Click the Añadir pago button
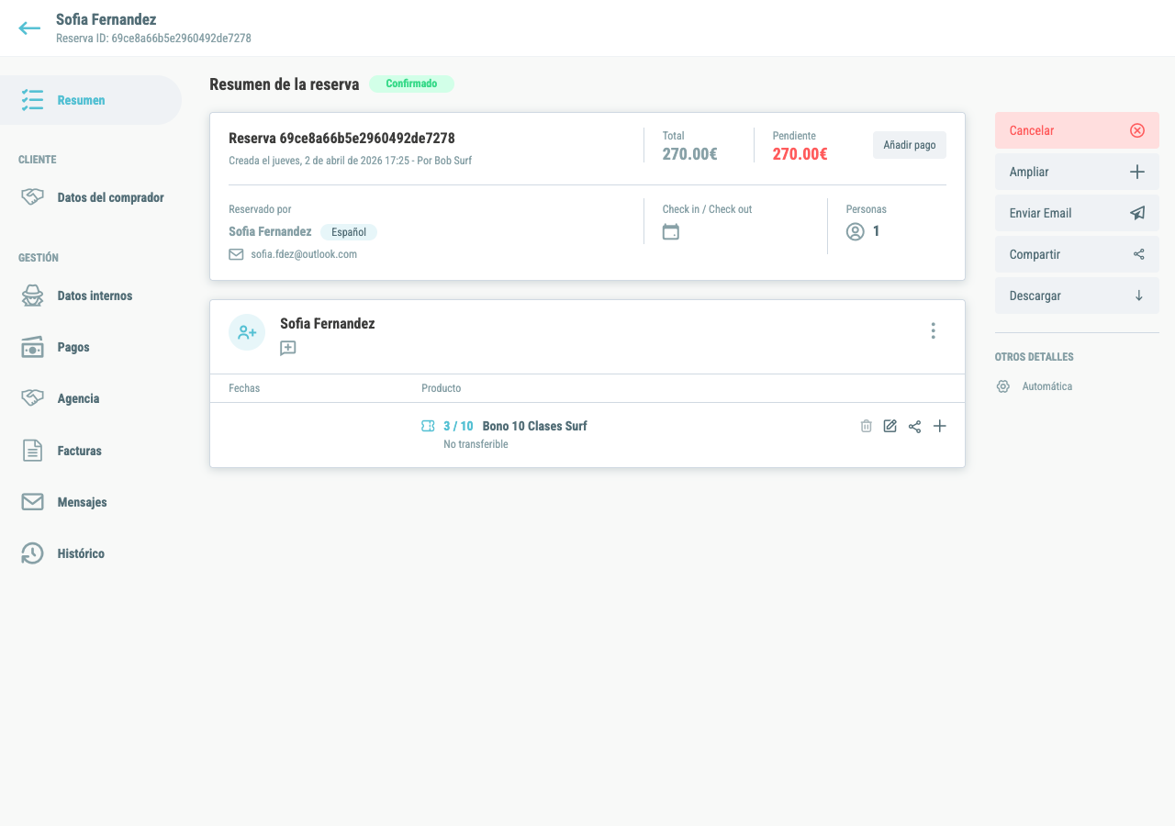Image resolution: width=1175 pixels, height=826 pixels. click(x=909, y=145)
